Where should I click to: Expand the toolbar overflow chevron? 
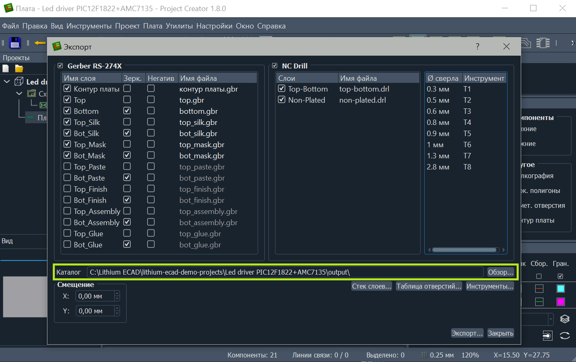(572, 43)
